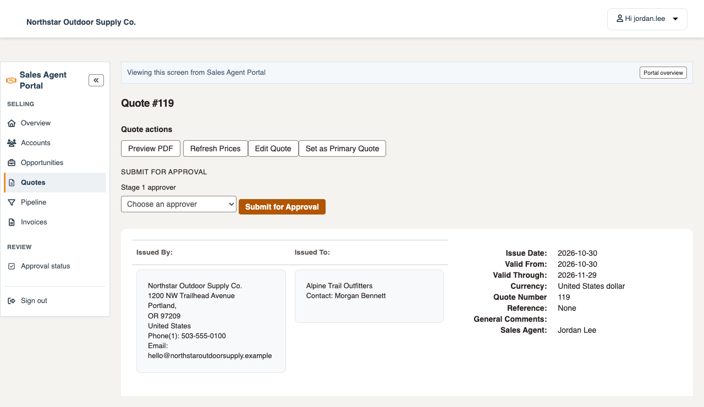
Task: Click Phone(1): 503-555-0100 line
Action: pos(187,336)
